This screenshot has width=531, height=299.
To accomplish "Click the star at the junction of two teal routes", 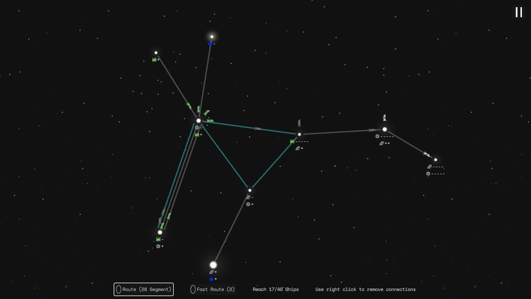I will coord(250,190).
